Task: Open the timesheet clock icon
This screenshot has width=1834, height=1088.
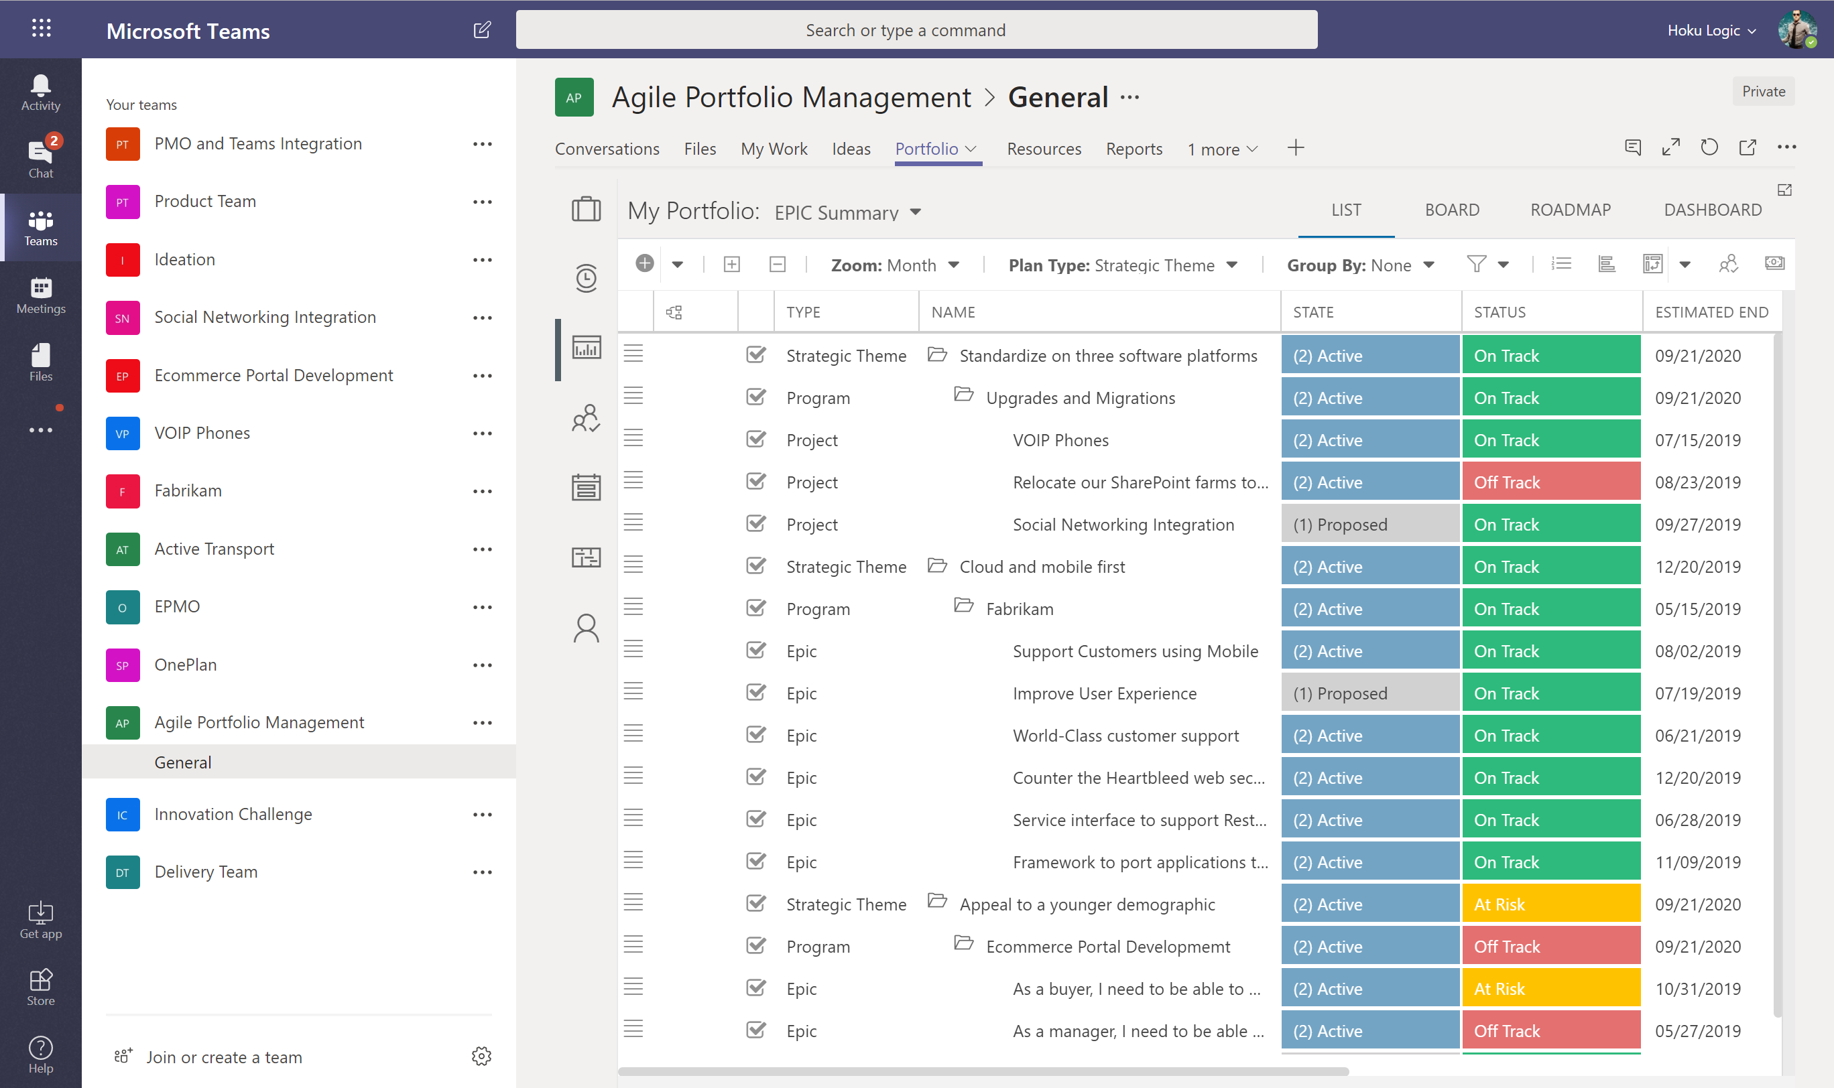Action: 586,278
